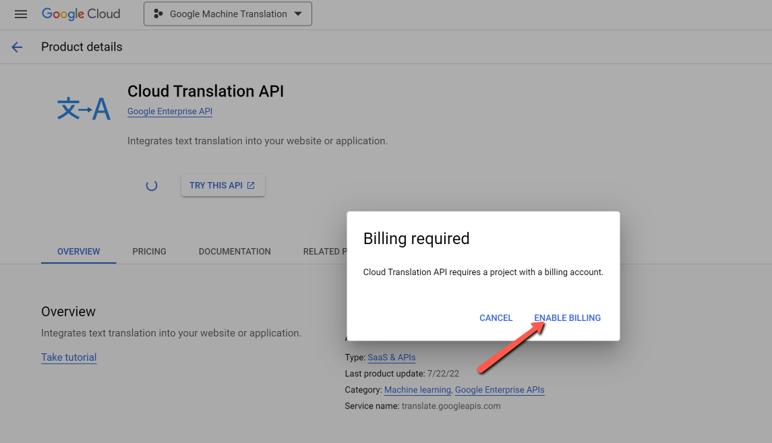Open the SaaS & APIs type link
The image size is (772, 443).
click(392, 357)
